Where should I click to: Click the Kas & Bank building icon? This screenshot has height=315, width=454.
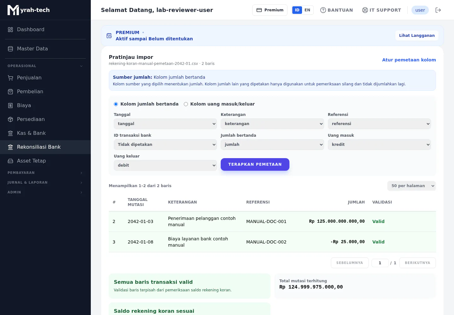pos(10,133)
